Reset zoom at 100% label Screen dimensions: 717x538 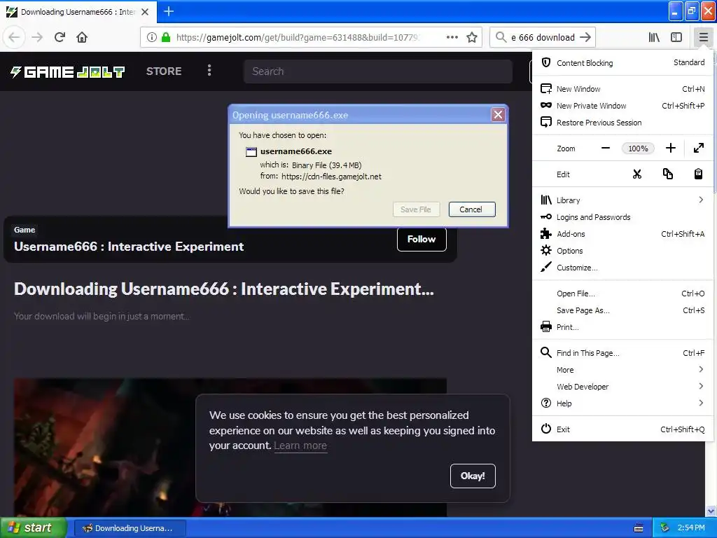coord(638,149)
